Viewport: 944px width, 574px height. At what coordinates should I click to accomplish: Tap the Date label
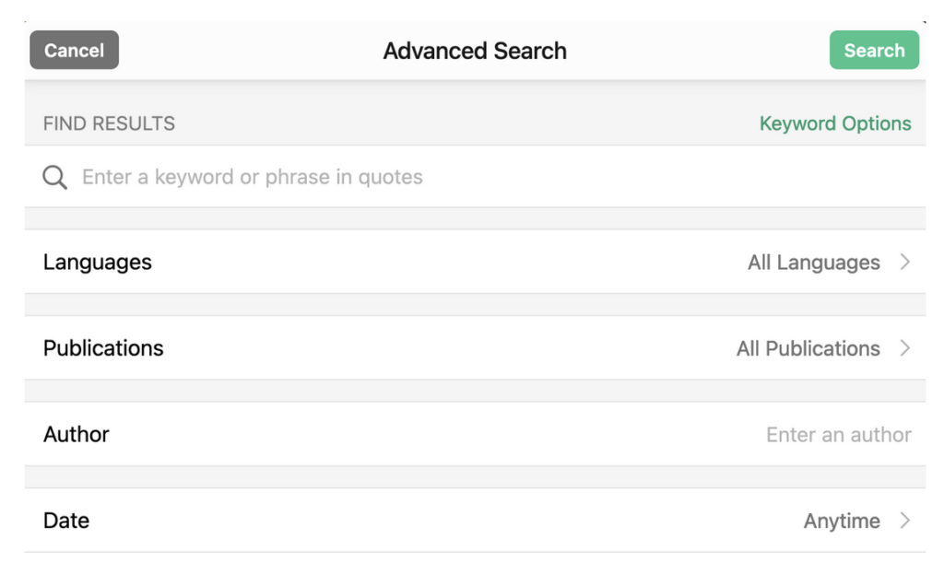(x=66, y=521)
